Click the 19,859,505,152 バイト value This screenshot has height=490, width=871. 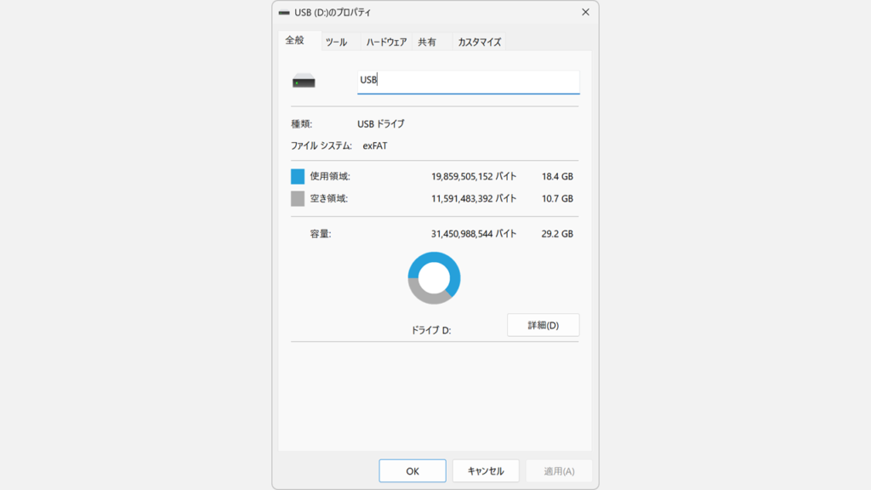pos(474,176)
